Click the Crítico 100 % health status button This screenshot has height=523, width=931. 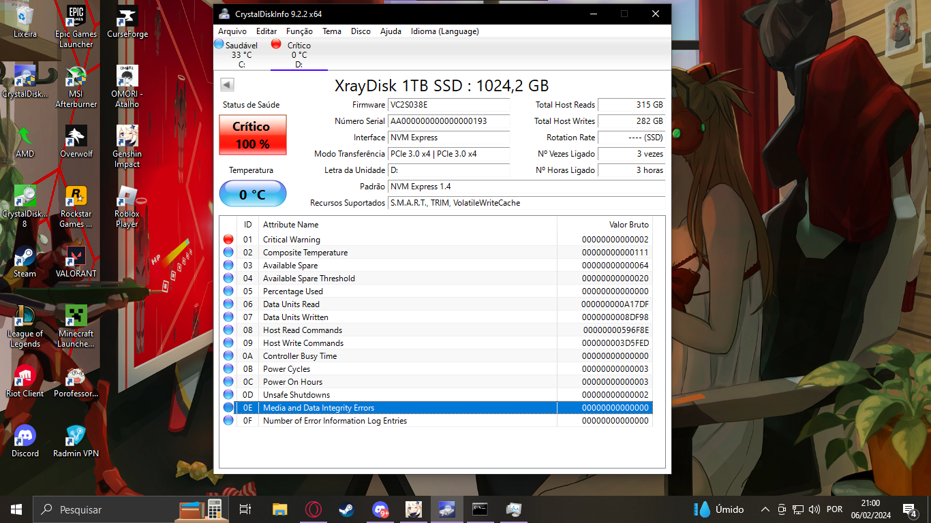pos(253,135)
